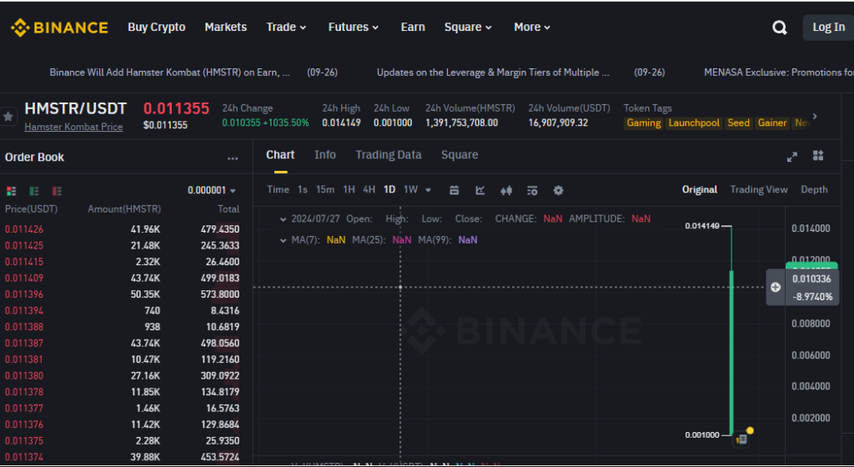854x467 pixels.
Task: Open Leverage & Margin Tiers announcement
Action: point(493,73)
